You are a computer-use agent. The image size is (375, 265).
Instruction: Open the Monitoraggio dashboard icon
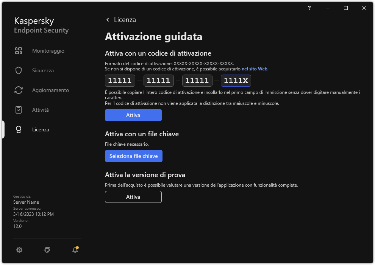[19, 51]
